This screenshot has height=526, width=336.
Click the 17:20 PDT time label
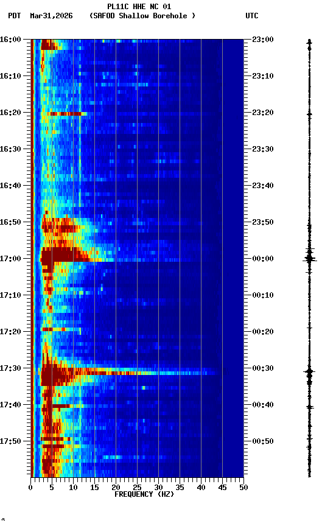click(x=10, y=332)
